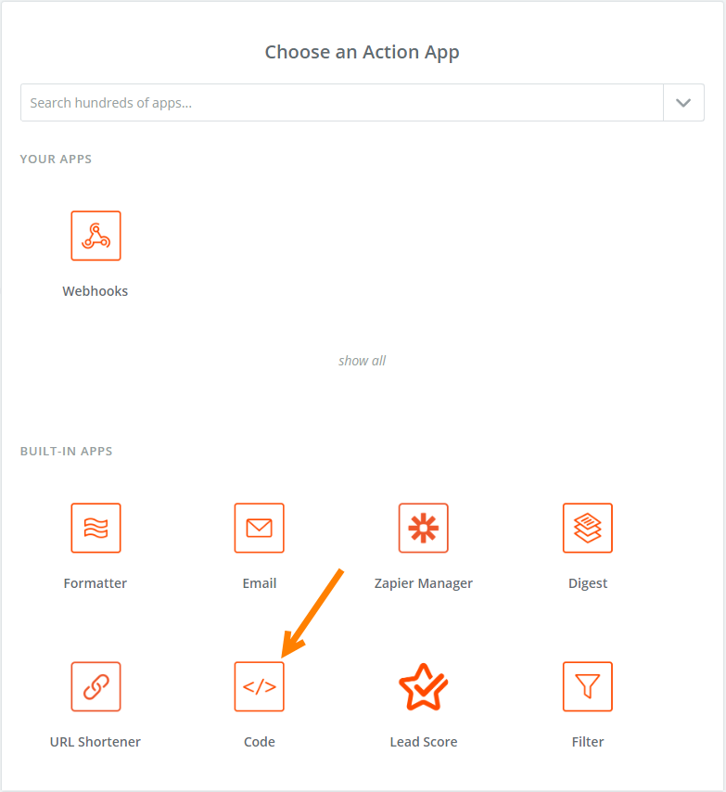Select the Code brackets icon

260,686
